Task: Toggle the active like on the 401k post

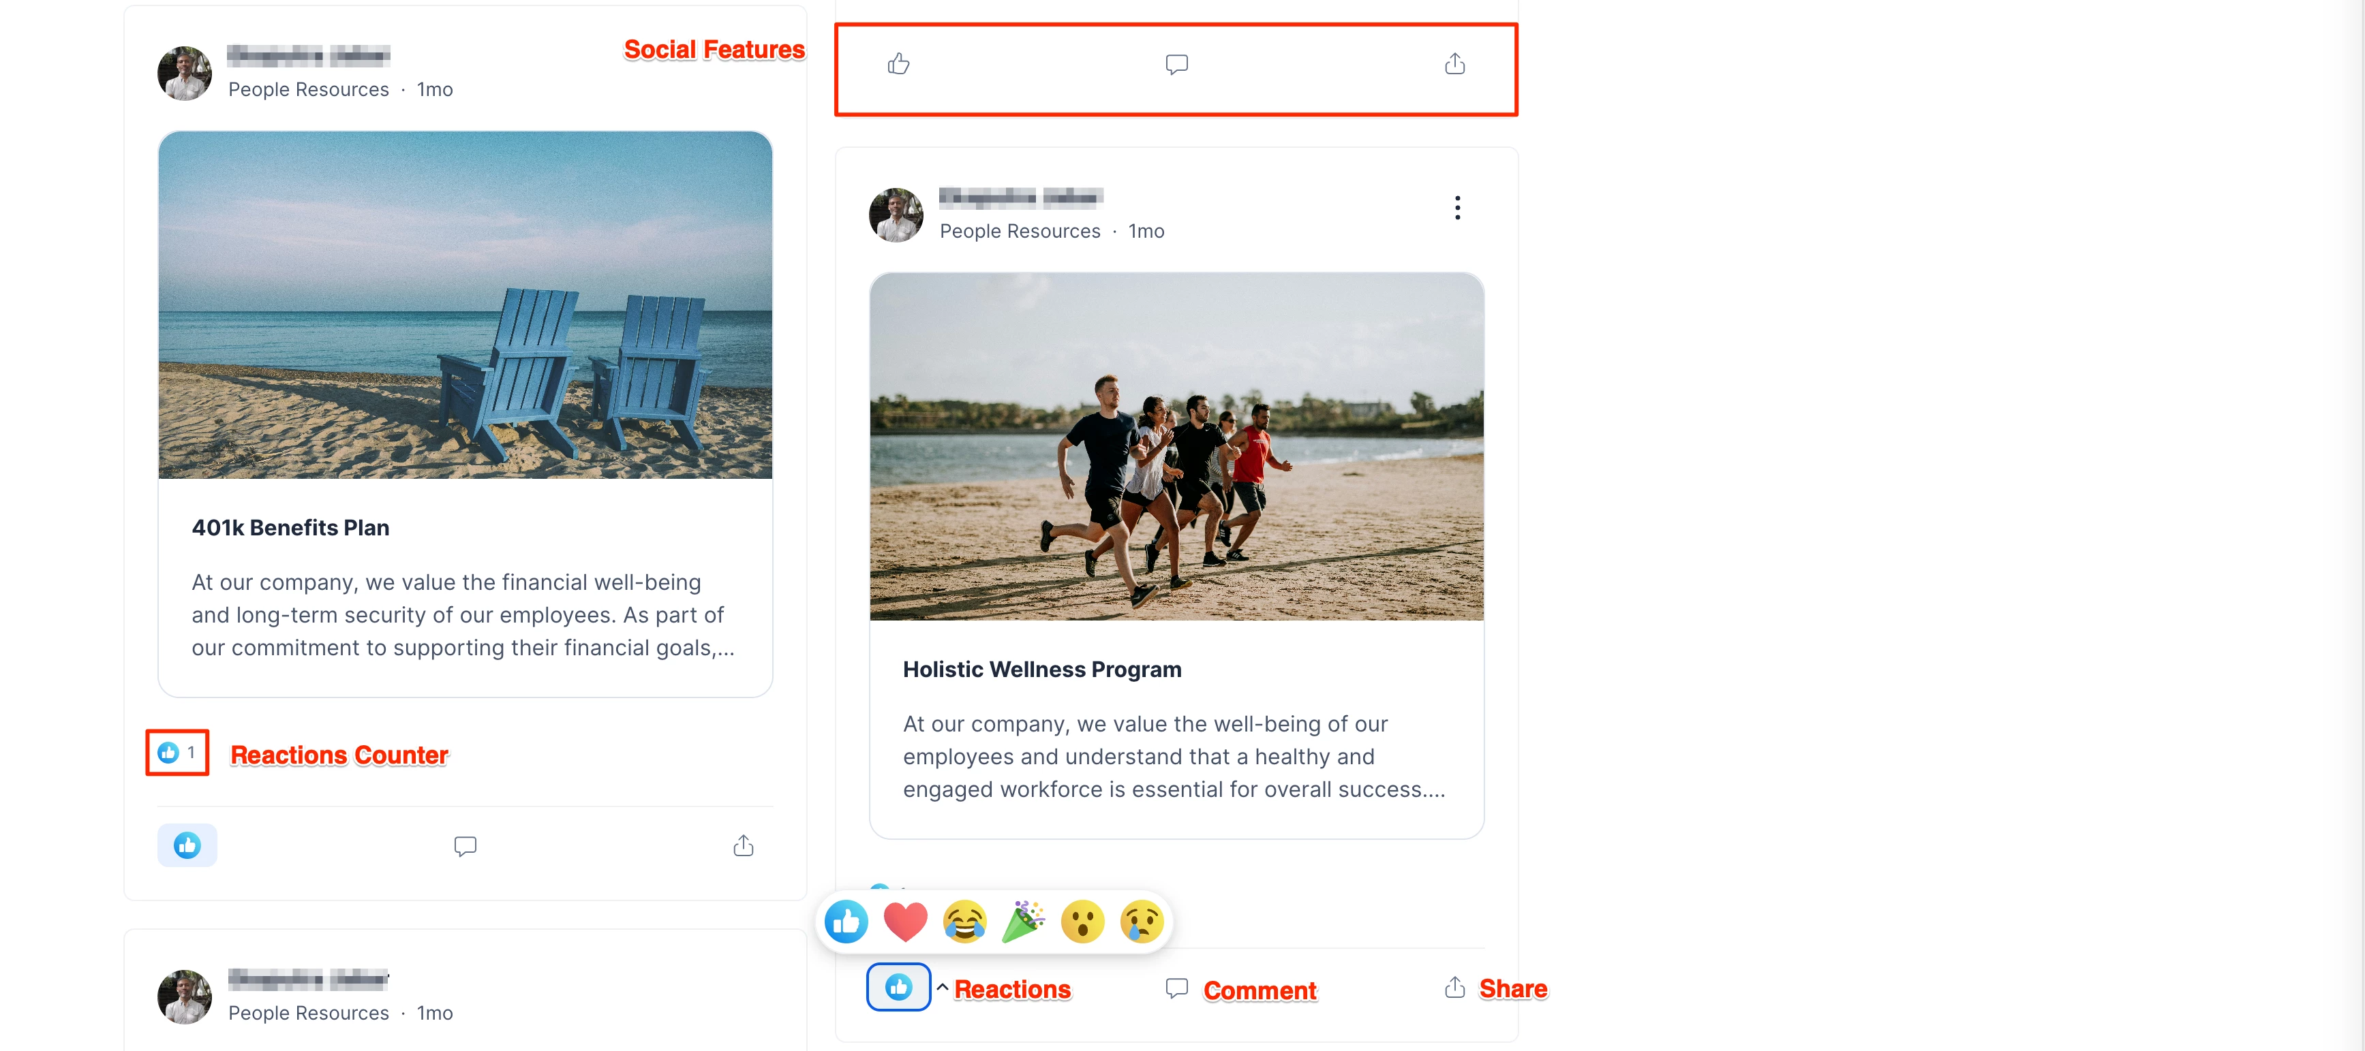Action: click(187, 845)
